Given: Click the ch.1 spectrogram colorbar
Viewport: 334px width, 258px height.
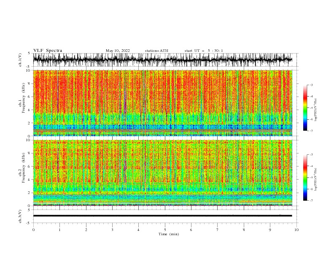Looking at the screenshot, I should [305, 108].
